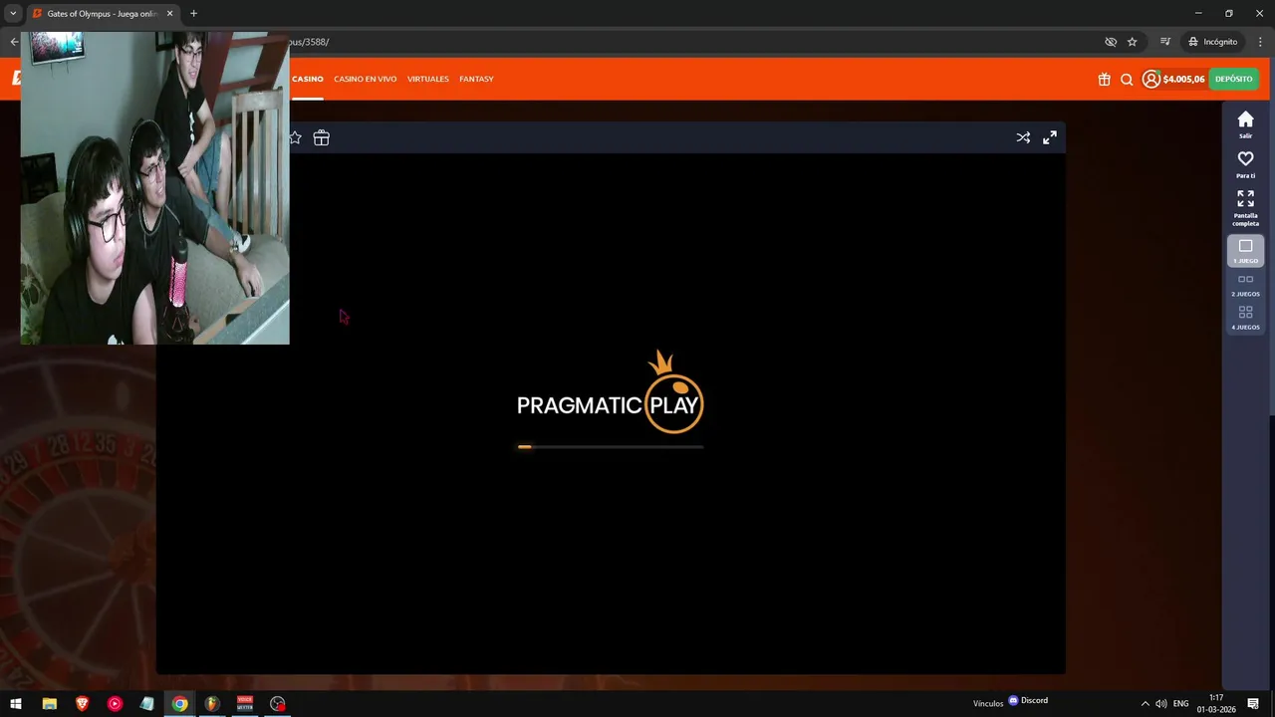Click the Salir home icon in sidebar
The height and width of the screenshot is (717, 1275).
[x=1245, y=124]
